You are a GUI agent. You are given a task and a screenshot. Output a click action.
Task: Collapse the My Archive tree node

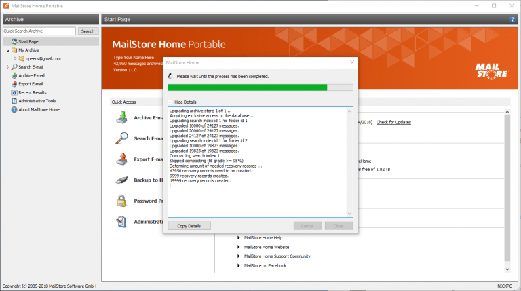pos(8,50)
